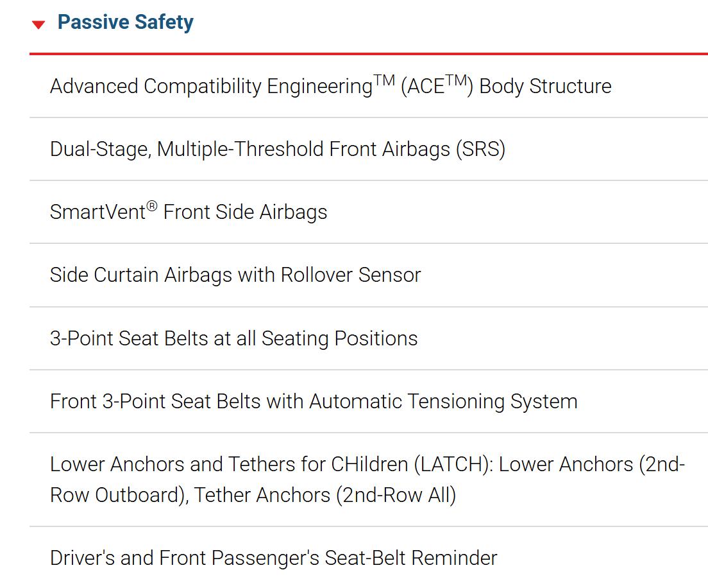Click Automatic Tensioning System text
Viewport: 708px width, 588px height.
(x=443, y=401)
